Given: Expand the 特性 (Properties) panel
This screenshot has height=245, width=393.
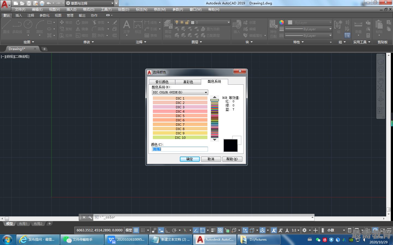Looking at the screenshot, I should tap(299, 42).
